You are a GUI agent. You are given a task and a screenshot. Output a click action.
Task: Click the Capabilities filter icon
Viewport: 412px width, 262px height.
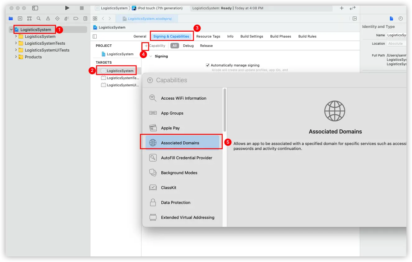coord(150,80)
